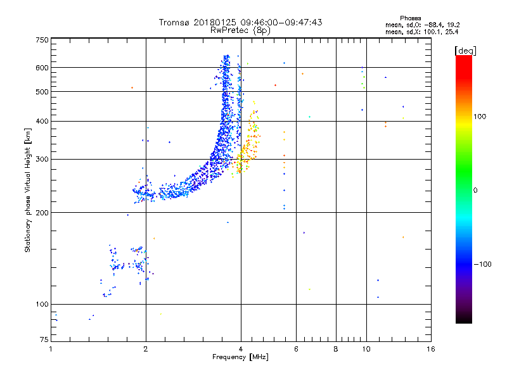
Task: Click the x-axis tick label '8'
Action: point(336,349)
